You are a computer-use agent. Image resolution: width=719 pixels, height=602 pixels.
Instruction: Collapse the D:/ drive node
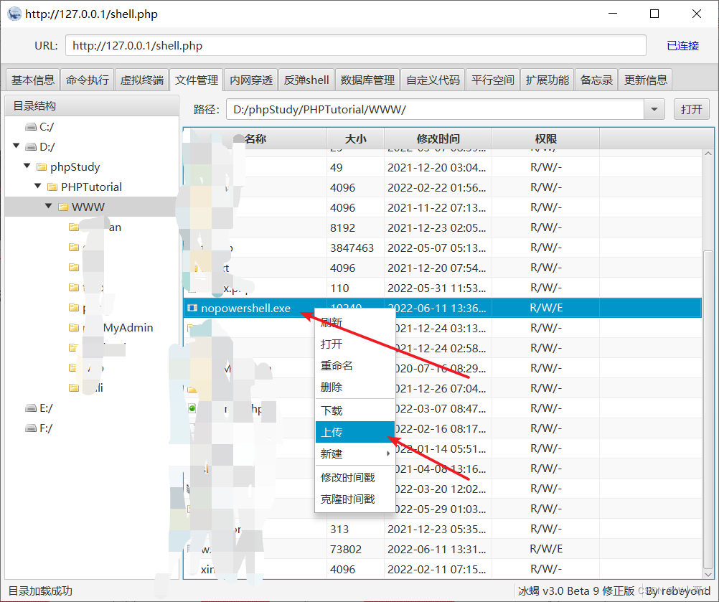coord(17,146)
